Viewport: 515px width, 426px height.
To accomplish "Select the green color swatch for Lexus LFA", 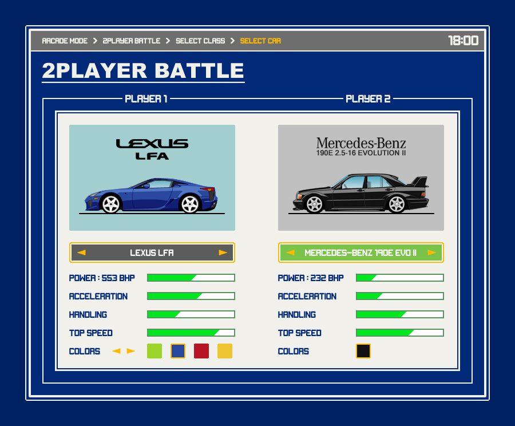I will pyautogui.click(x=154, y=351).
